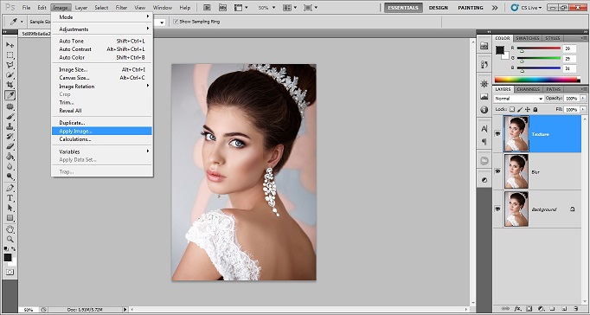This screenshot has width=590, height=315.
Task: Select the Spot Healing Brush tool
Action: pos(10,107)
